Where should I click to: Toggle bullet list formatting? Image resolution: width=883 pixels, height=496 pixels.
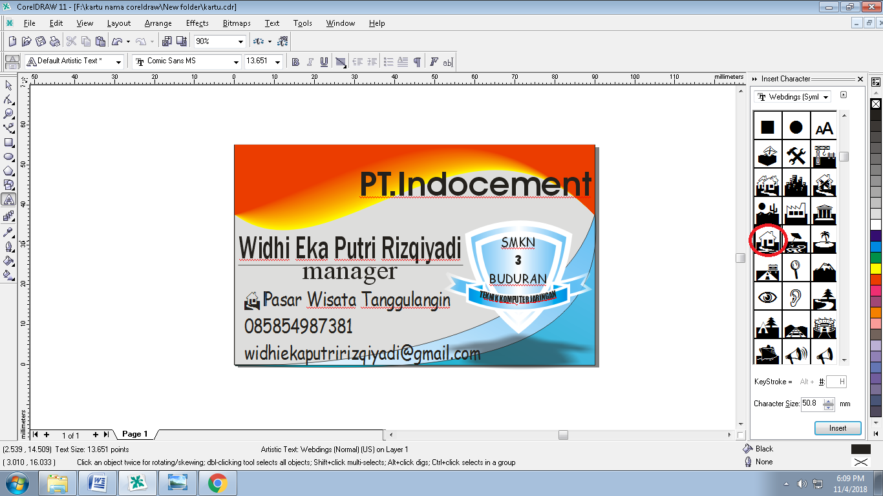point(388,62)
